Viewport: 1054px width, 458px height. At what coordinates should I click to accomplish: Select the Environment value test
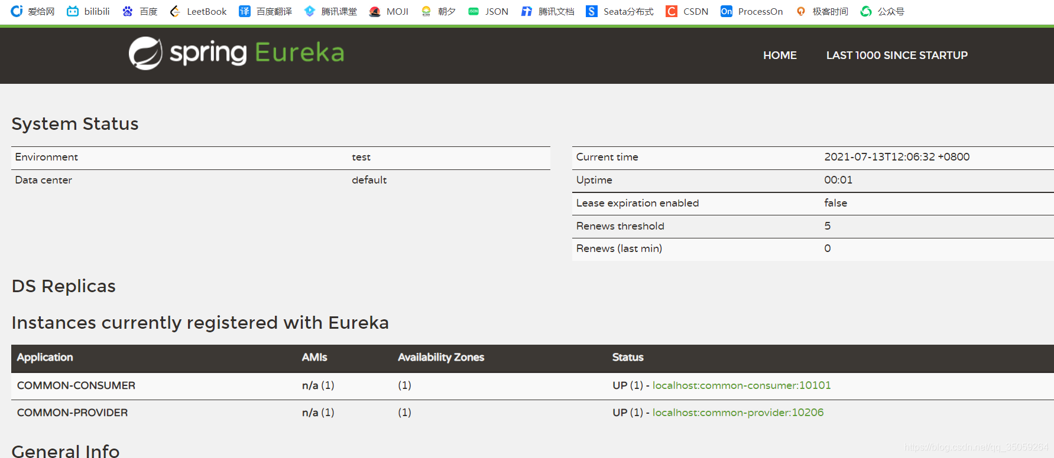(361, 157)
